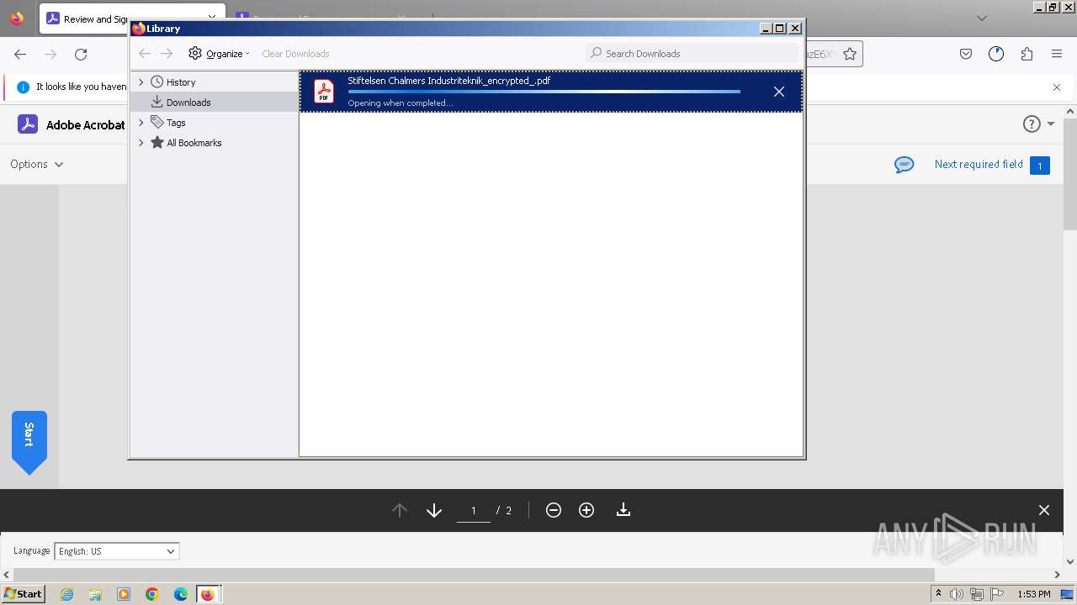
Task: Click the Organize gear icon
Action: (x=195, y=53)
